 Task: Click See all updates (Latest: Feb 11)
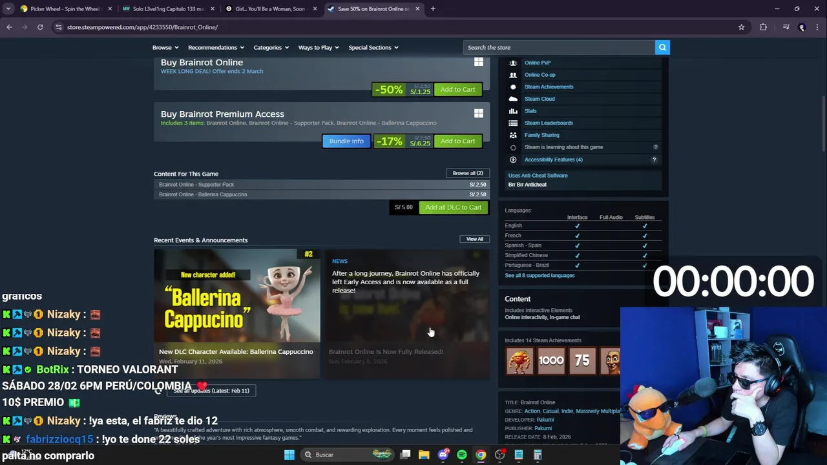pos(211,391)
